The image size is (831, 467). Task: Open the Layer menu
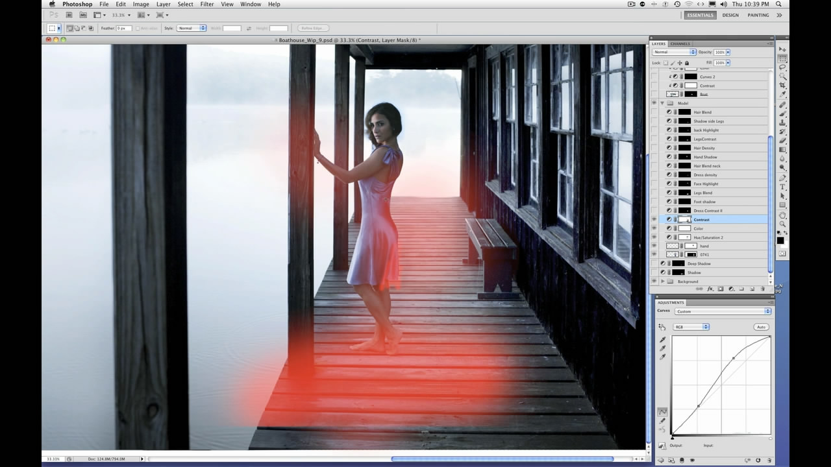163,4
